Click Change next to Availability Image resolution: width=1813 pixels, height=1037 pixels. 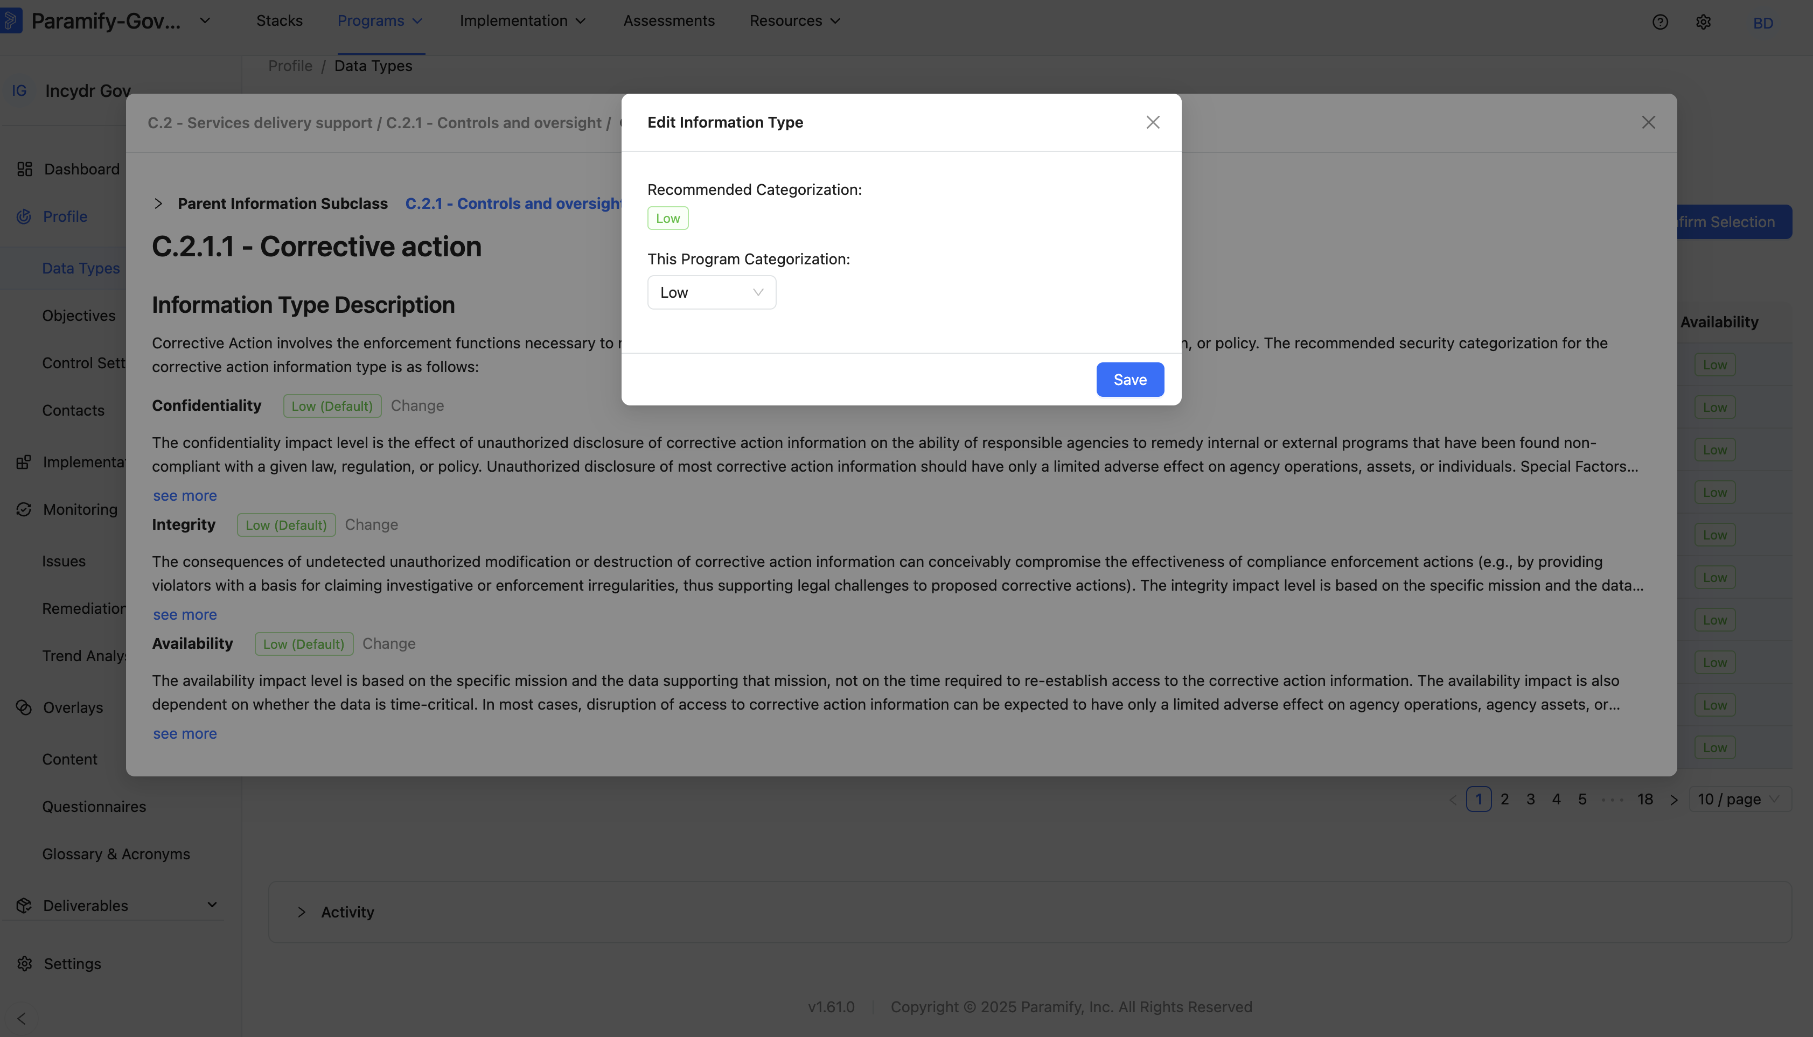tap(389, 644)
